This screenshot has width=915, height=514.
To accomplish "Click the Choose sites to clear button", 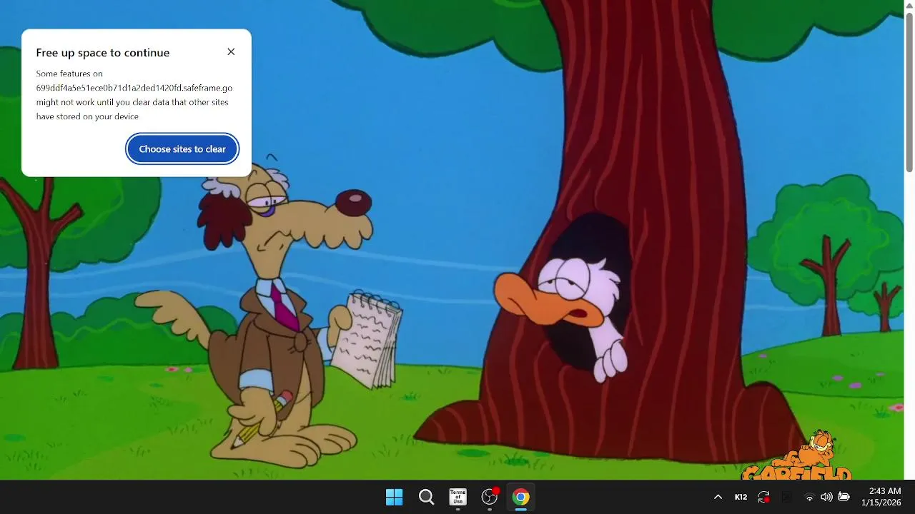I will (x=182, y=149).
